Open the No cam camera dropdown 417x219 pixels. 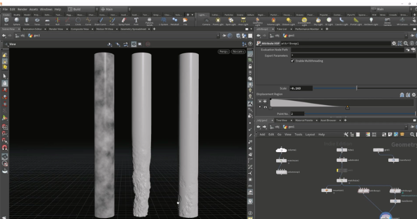[238, 51]
